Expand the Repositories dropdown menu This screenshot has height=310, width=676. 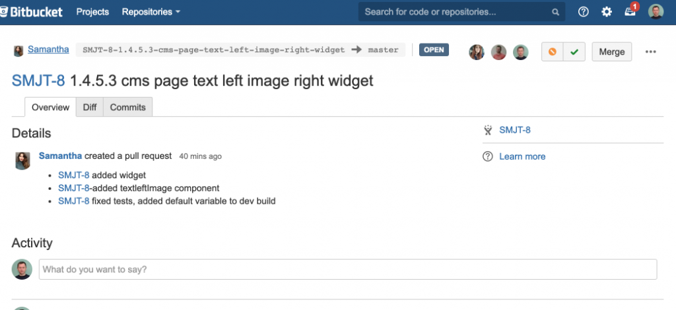pos(151,12)
